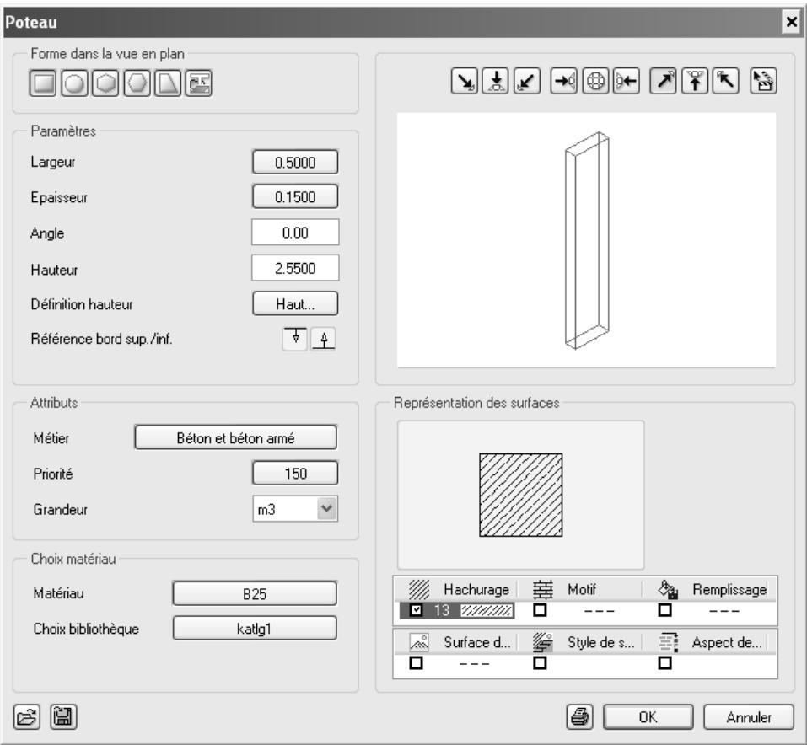Switch preview to plan view globe icon
This screenshot has width=807, height=745.
(595, 81)
